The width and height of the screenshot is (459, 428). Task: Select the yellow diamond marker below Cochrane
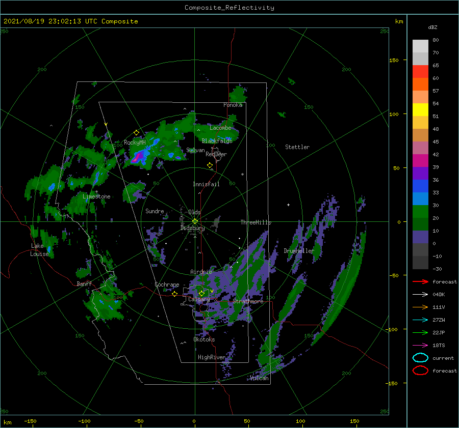coord(174,294)
